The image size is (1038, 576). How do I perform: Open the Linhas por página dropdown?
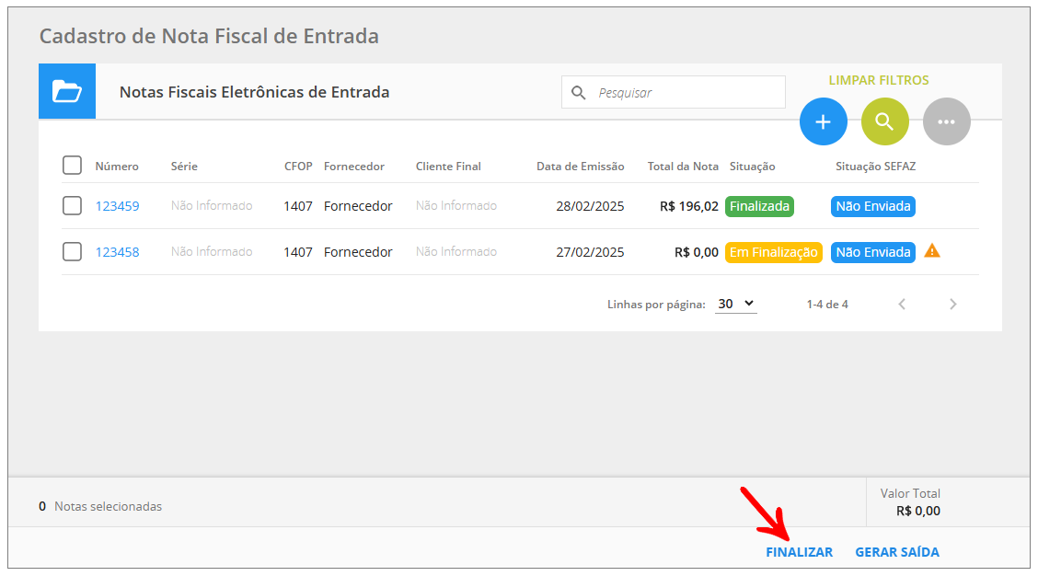coord(735,304)
